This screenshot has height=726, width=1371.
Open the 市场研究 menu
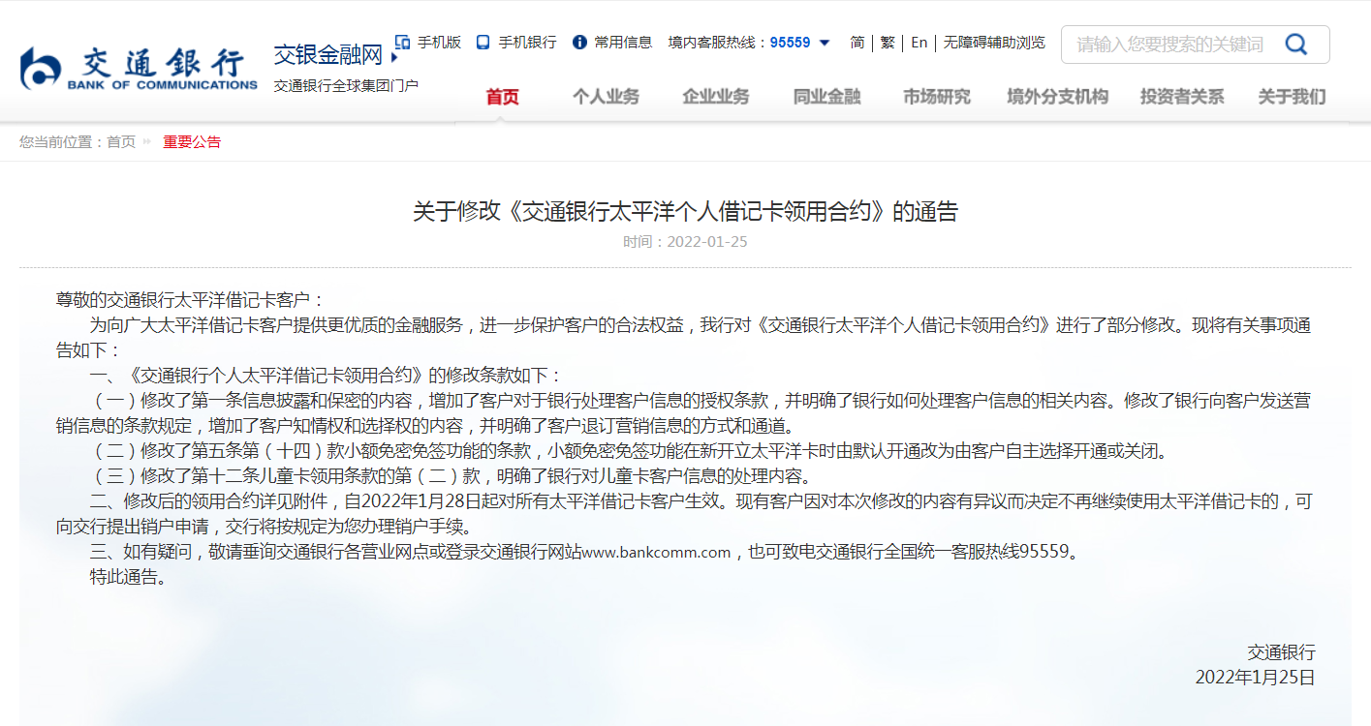(x=937, y=97)
